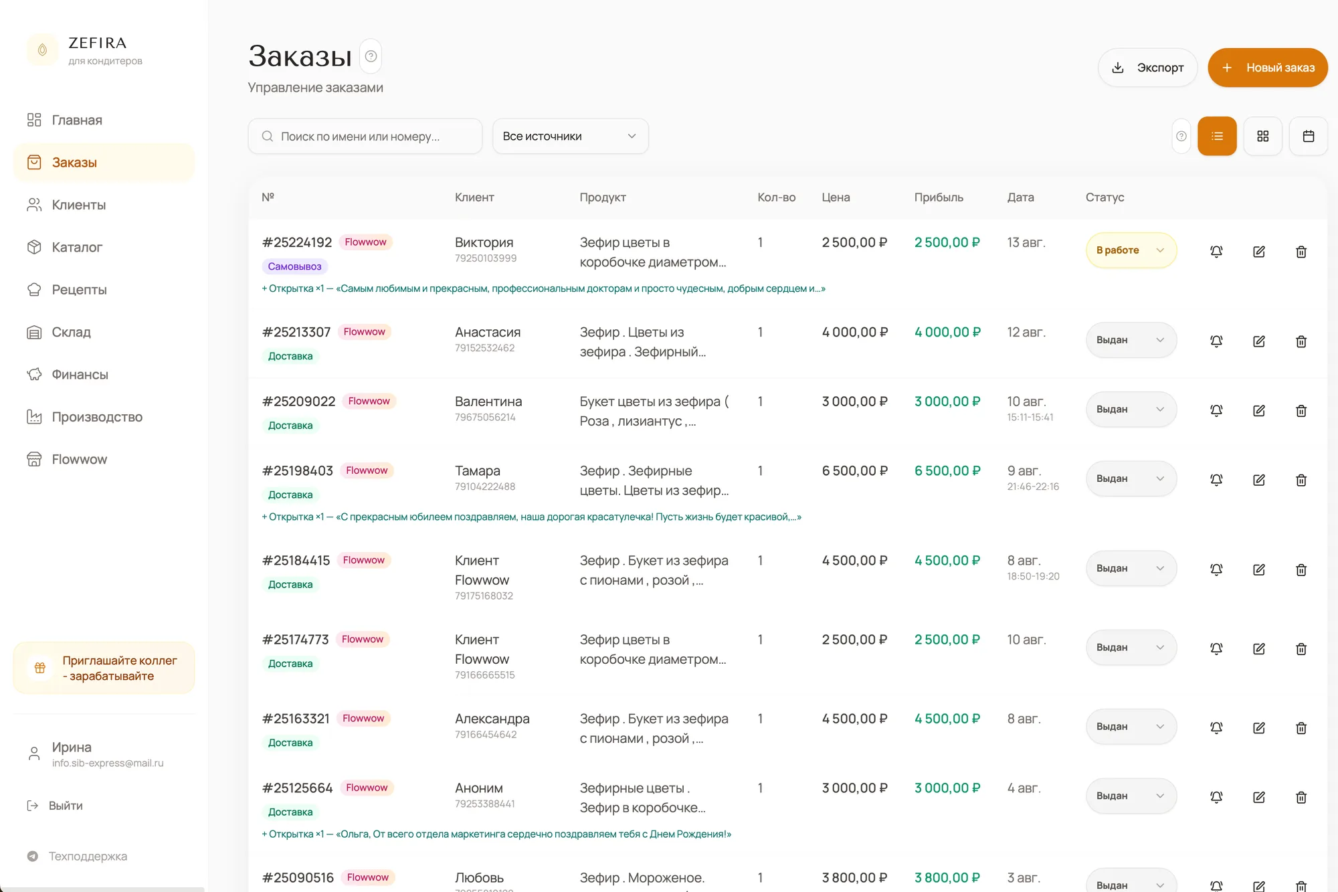Open Клиенты section in sidebar
Screen dimensions: 1338x892
pyautogui.click(x=104, y=205)
